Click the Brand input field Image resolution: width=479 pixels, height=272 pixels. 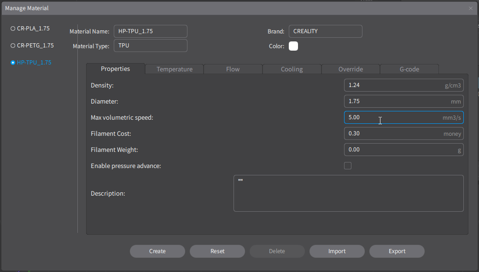326,31
